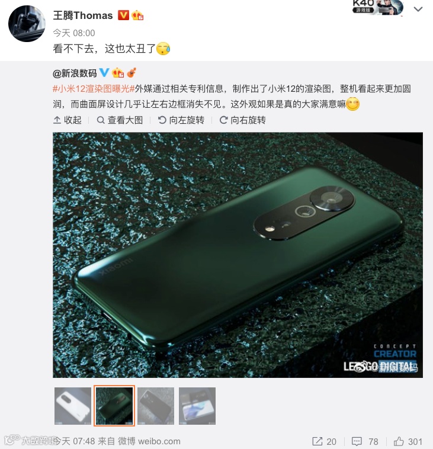The height and width of the screenshot is (449, 433).
Task: Select the fourth colorful screen thumbnail
Action: pos(197,406)
